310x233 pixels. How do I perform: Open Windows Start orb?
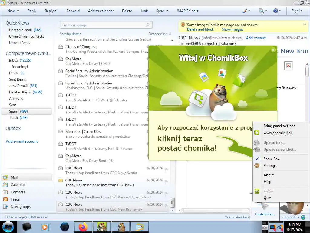[x=8, y=227]
